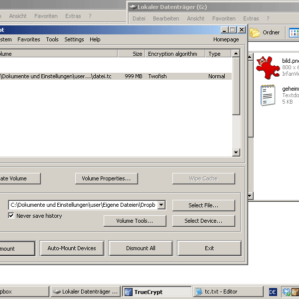Image resolution: width=299 pixels, height=299 pixels.
Task: Click the Normal type cell
Action: click(217, 76)
